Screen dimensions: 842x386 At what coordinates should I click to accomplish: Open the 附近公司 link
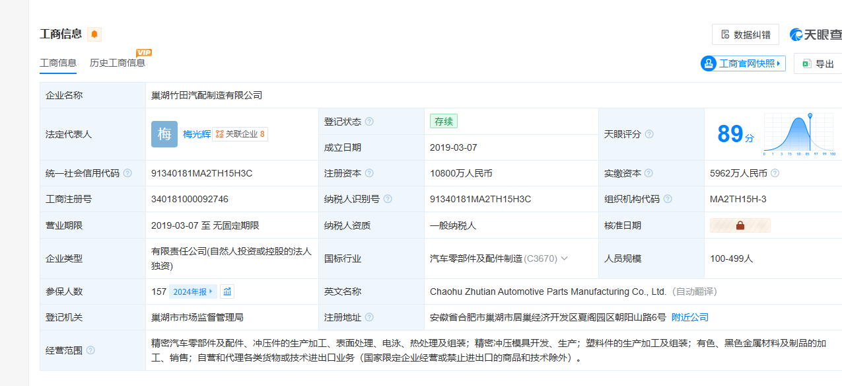click(x=690, y=317)
